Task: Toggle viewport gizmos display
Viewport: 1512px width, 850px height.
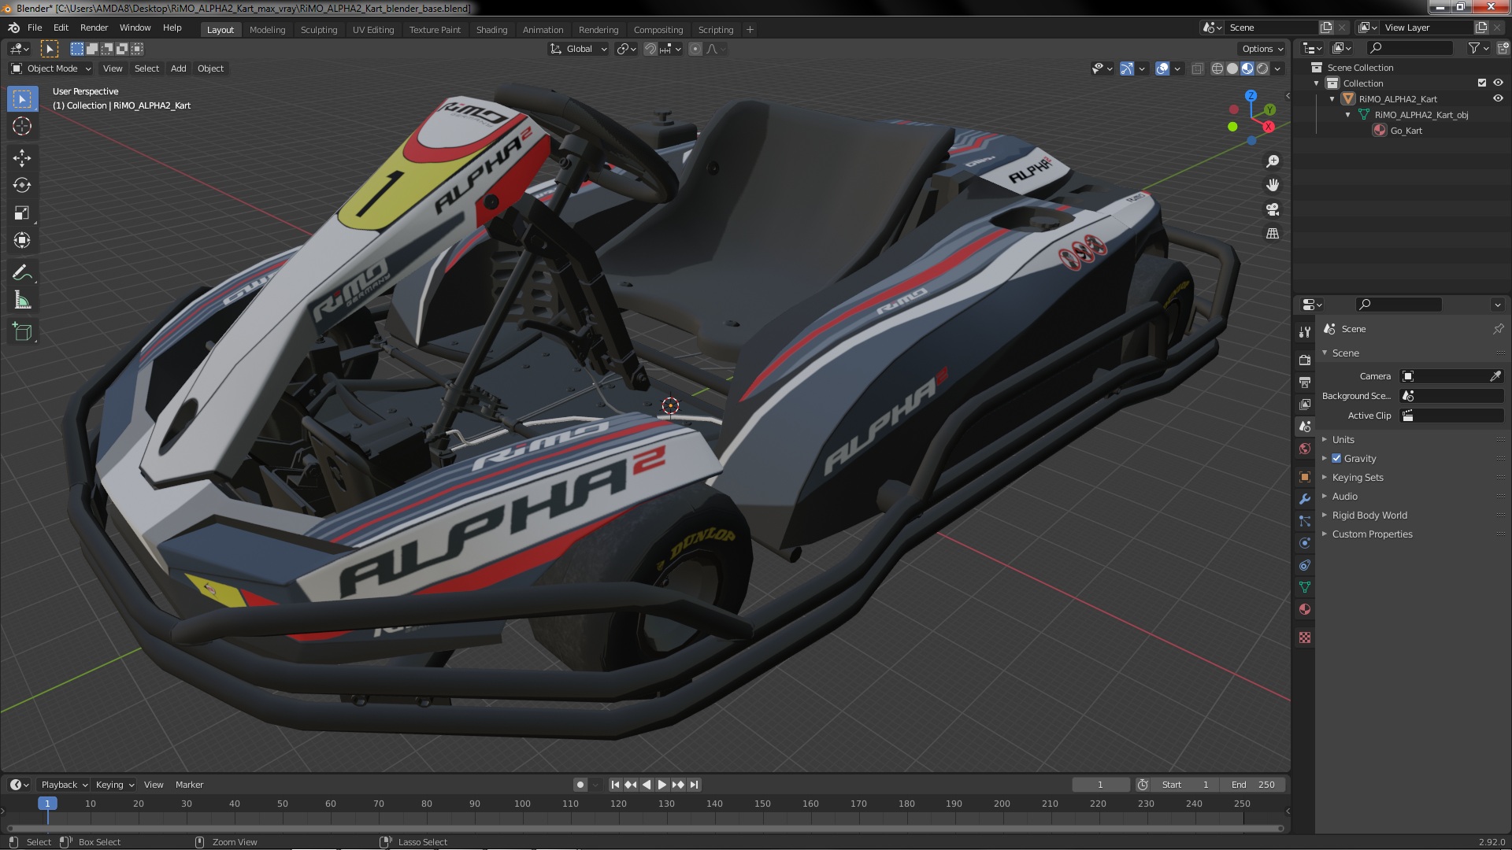Action: pos(1127,69)
